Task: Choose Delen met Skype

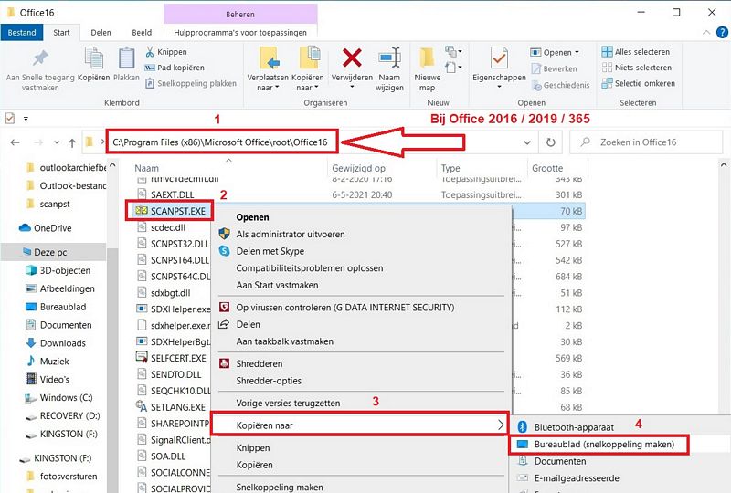Action: click(x=270, y=251)
